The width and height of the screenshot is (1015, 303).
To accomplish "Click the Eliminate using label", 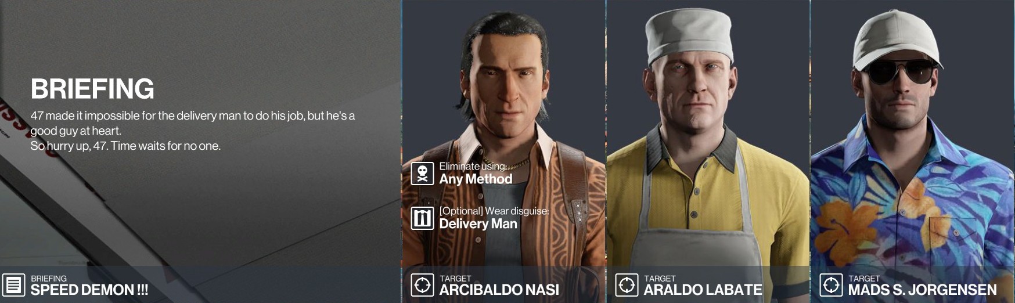I will pyautogui.click(x=473, y=166).
